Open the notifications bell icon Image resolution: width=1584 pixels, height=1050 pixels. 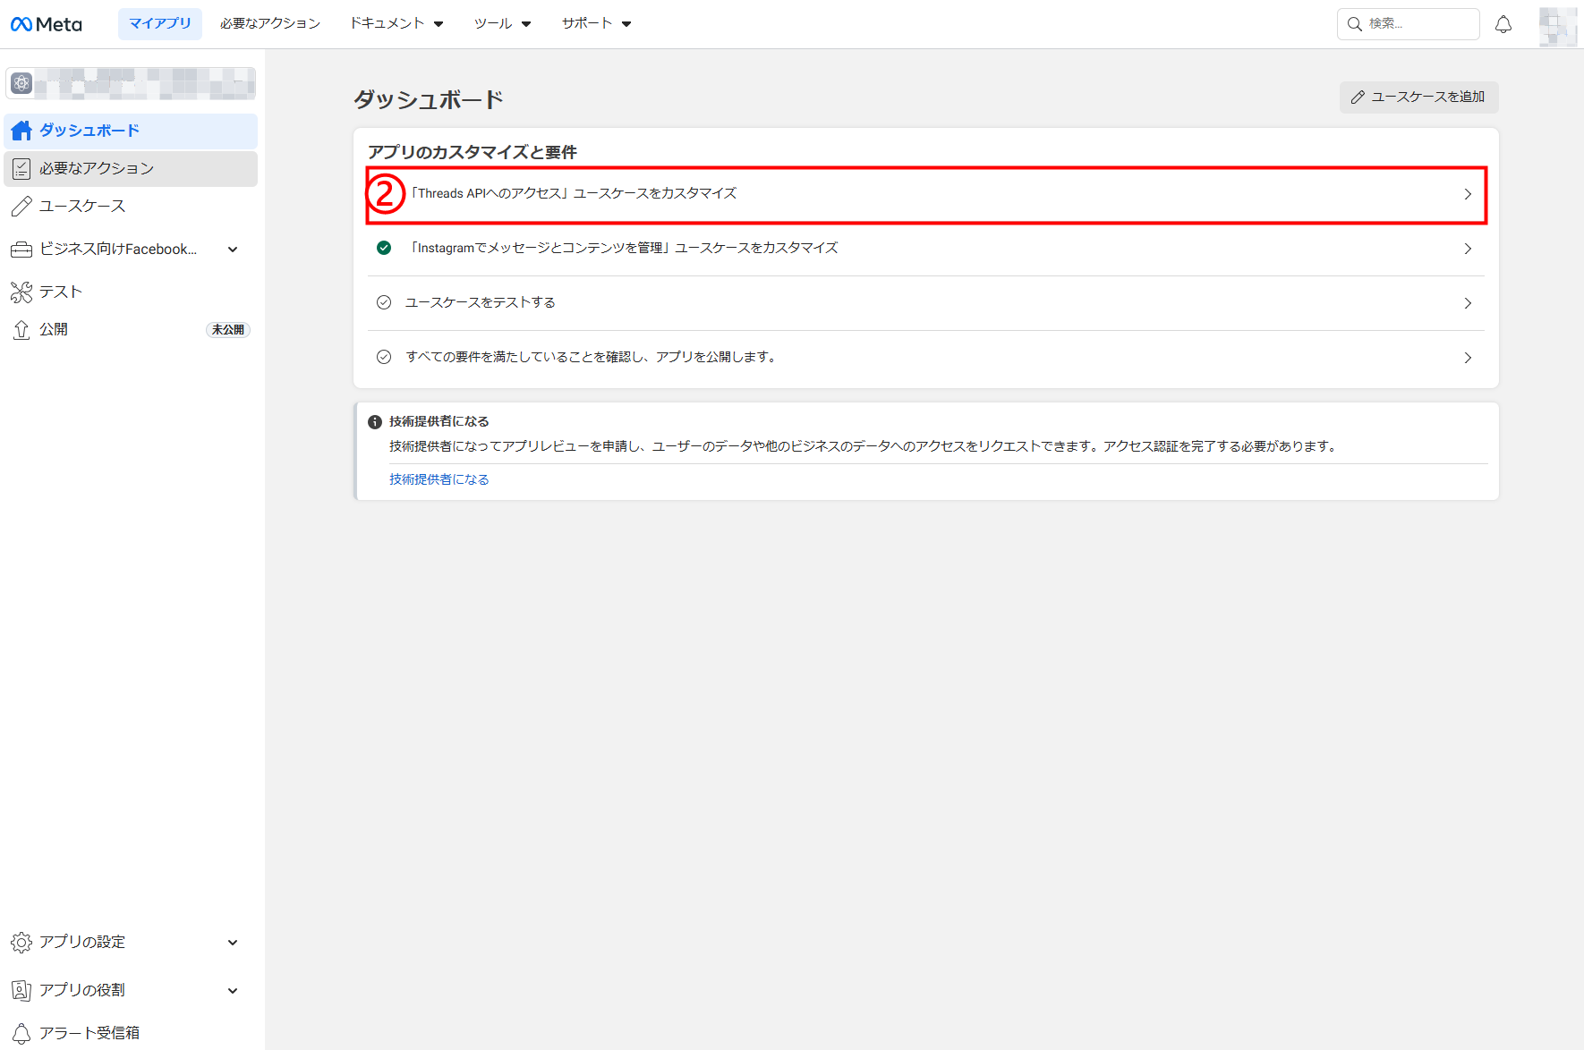[1503, 24]
